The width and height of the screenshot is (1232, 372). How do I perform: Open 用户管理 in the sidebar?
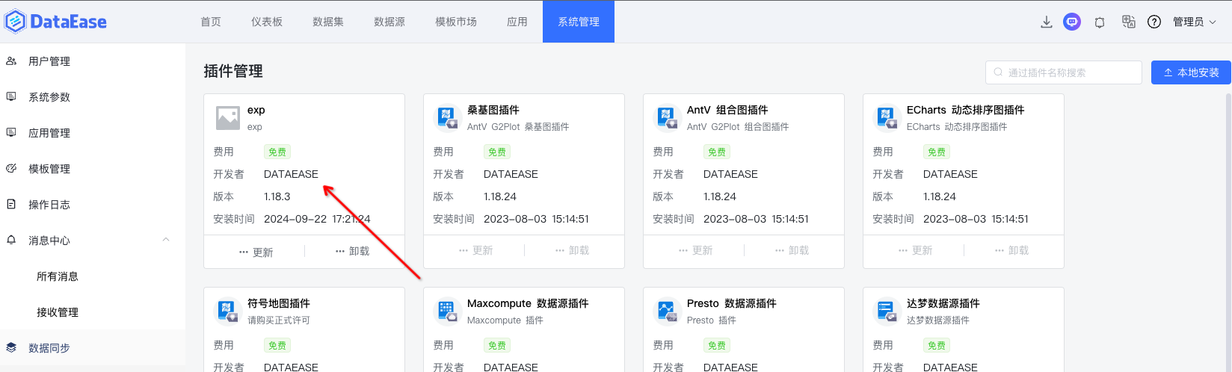click(49, 61)
